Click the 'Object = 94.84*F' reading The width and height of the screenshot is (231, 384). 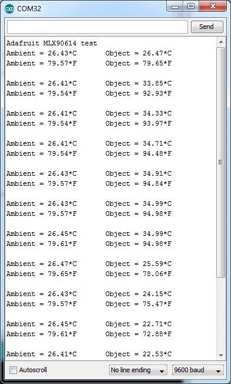tap(138, 183)
